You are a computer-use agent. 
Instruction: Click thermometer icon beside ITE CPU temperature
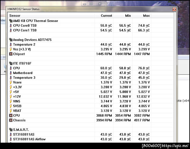pyautogui.click(x=11, y=68)
